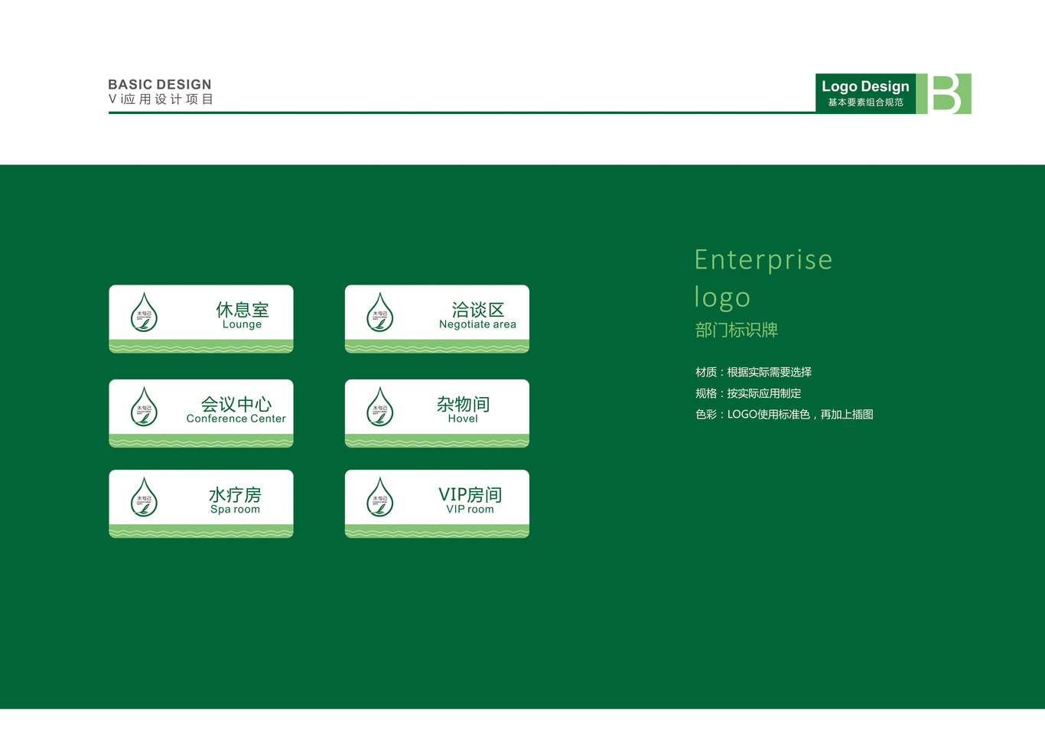Select the Lounge English label
Screen dimensions: 1045x739
(x=243, y=324)
